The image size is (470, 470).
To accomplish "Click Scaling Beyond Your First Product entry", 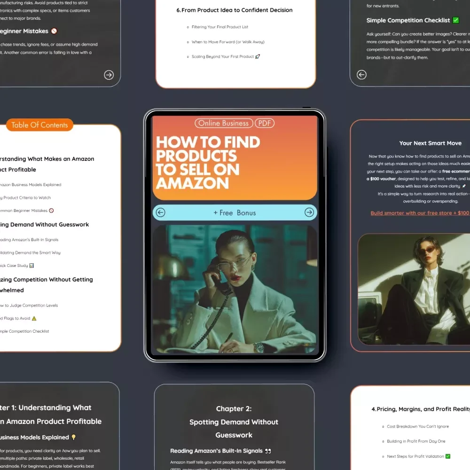I will pyautogui.click(x=222, y=56).
